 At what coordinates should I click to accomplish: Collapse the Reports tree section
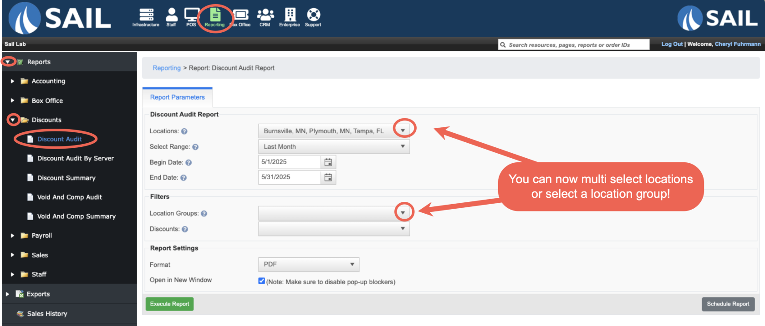coord(8,62)
